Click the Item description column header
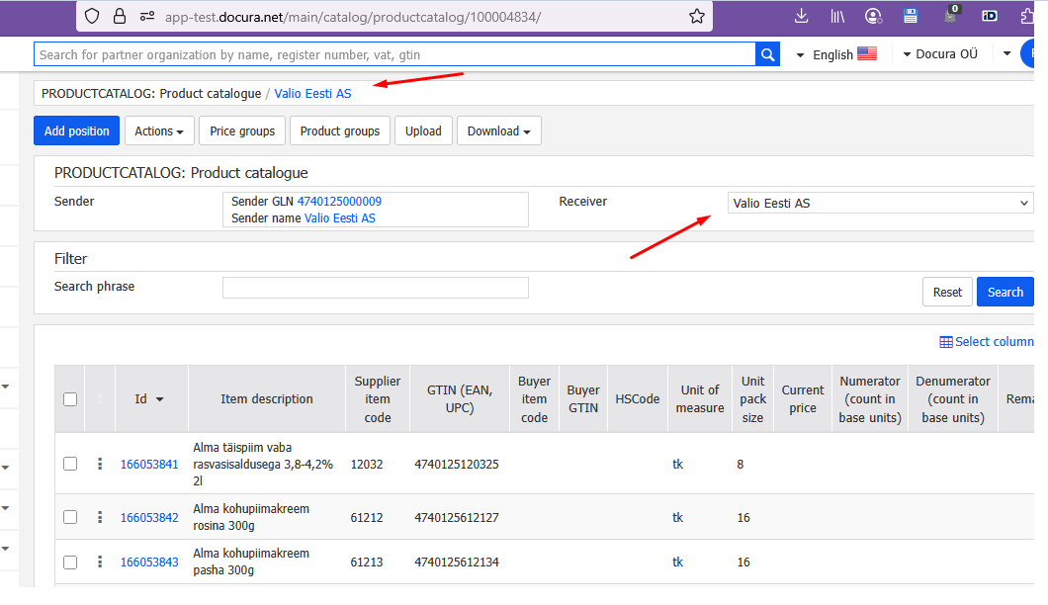Image resolution: width=1048 pixels, height=605 pixels. 267,399
